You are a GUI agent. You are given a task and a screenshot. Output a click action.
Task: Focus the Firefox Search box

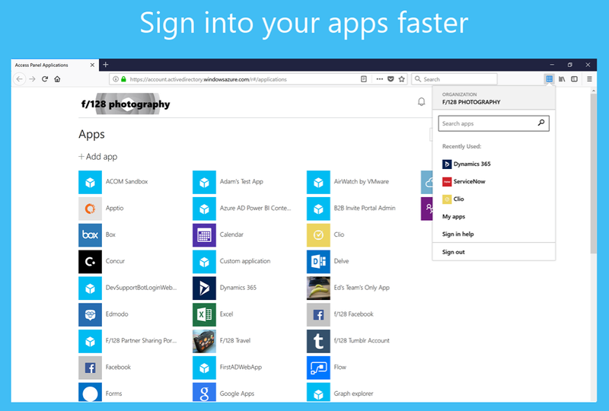(x=454, y=79)
